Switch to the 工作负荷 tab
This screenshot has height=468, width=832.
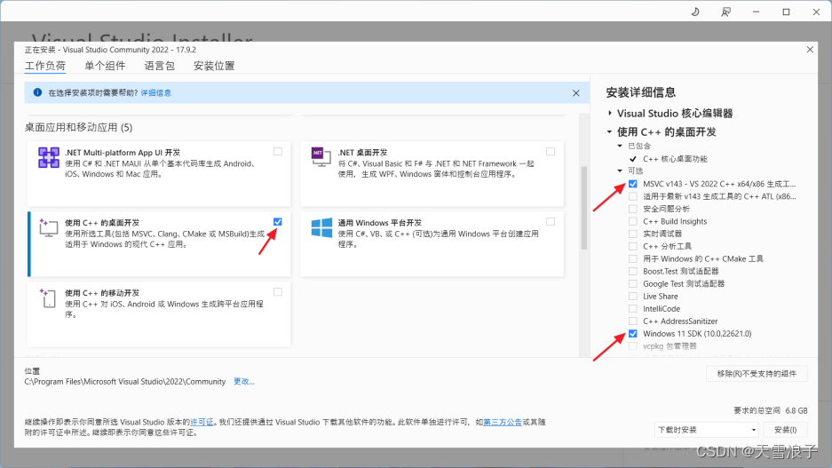(x=45, y=66)
